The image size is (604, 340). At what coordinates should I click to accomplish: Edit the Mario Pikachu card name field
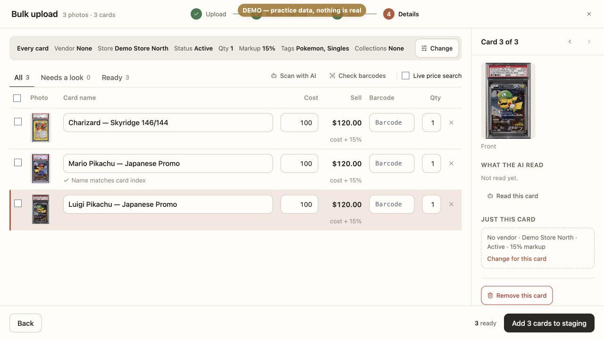pos(168,163)
